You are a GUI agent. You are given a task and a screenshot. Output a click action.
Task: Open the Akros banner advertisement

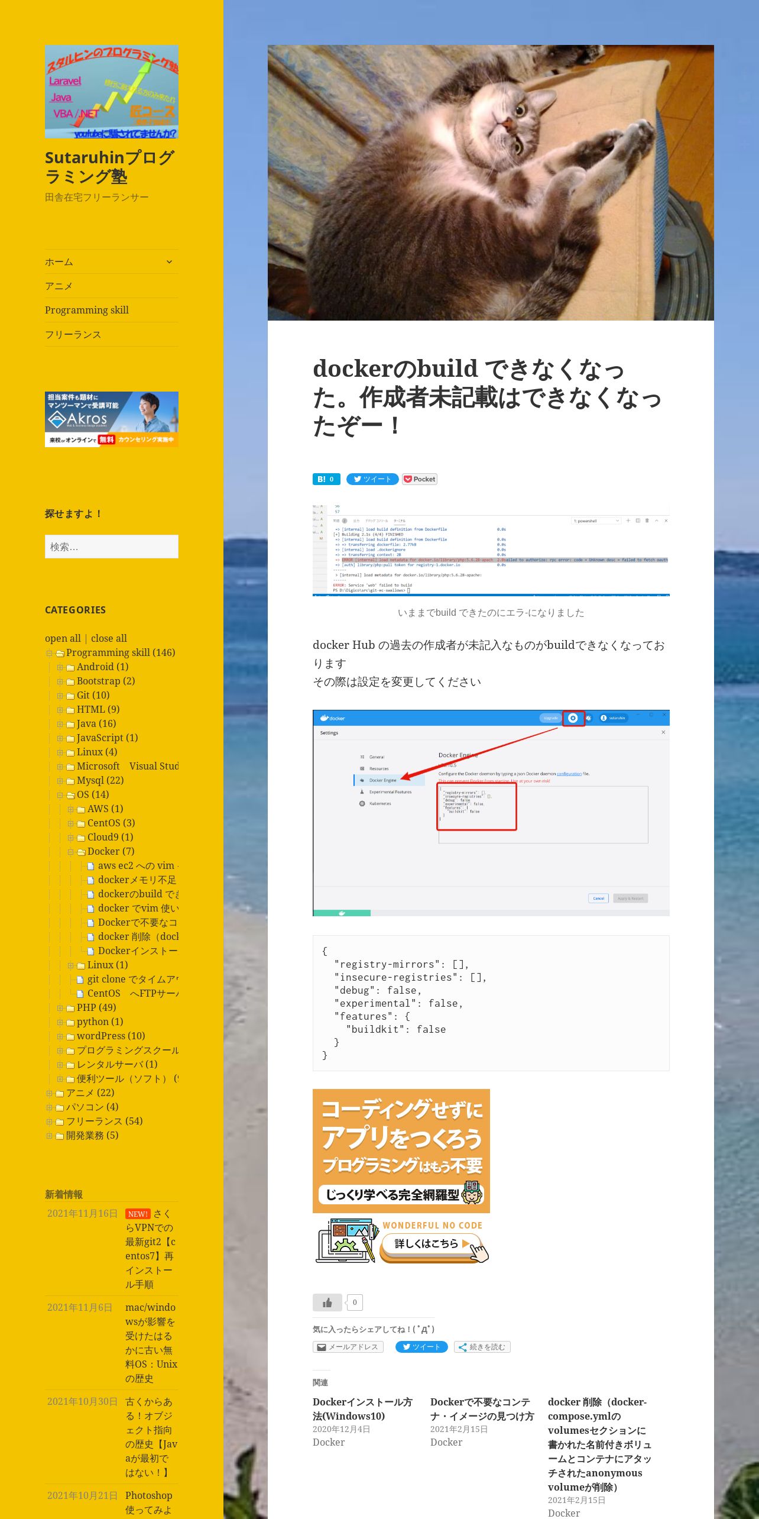tap(112, 419)
